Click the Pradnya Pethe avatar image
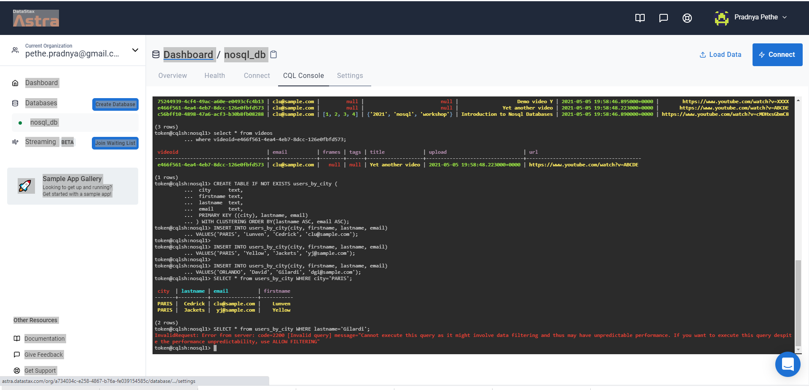This screenshot has height=390, width=809. [722, 18]
